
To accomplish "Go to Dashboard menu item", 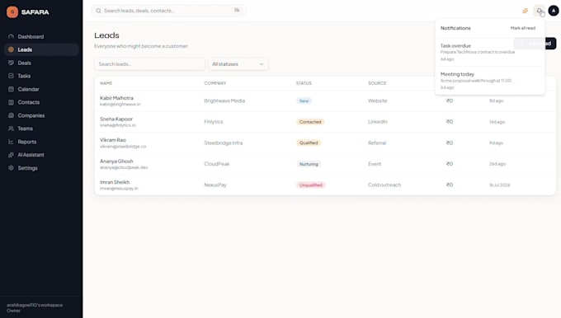I will (41, 36).
